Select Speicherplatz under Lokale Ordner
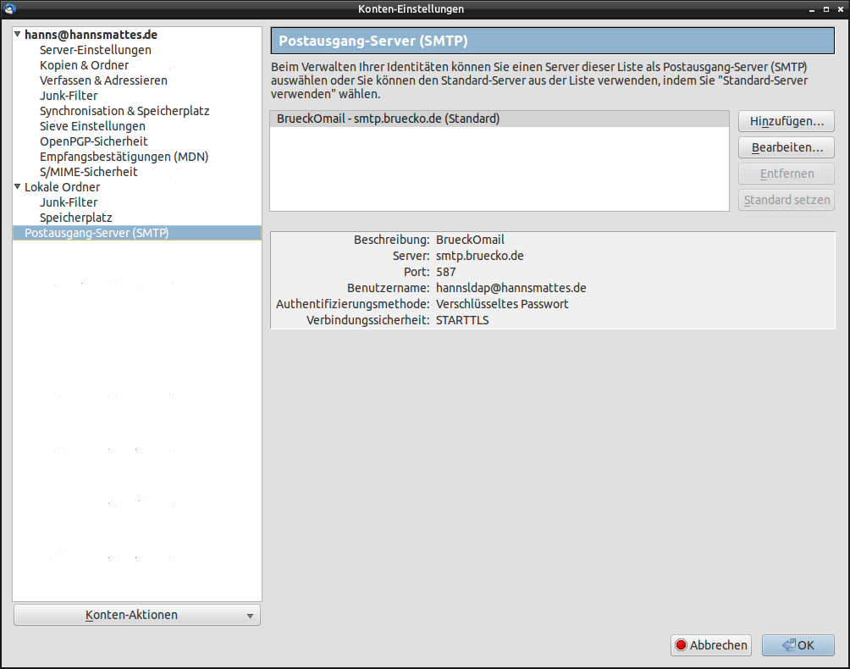 tap(75, 218)
